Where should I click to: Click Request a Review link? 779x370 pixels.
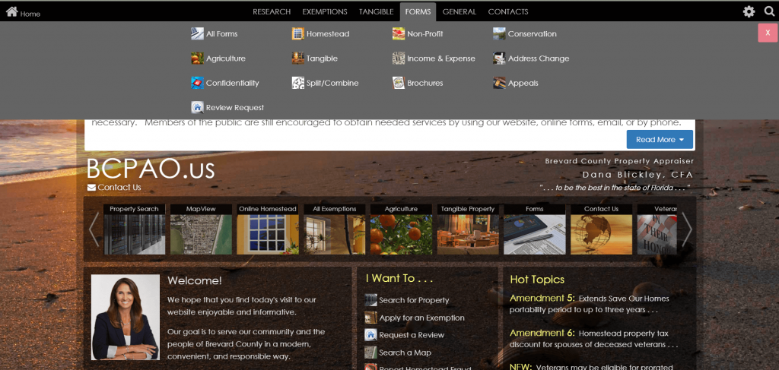(x=412, y=335)
